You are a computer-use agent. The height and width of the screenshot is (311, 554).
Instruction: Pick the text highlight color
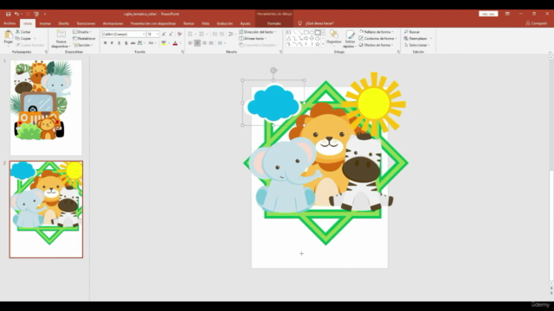[x=164, y=43]
